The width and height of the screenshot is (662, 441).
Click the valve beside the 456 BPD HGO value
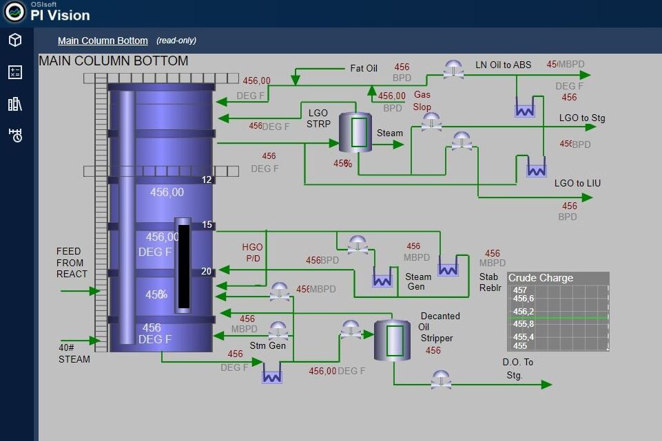click(x=358, y=245)
